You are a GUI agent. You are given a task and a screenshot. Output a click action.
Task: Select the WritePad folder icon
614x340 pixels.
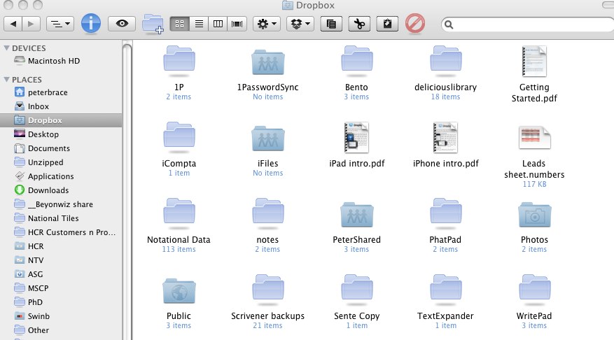click(534, 289)
